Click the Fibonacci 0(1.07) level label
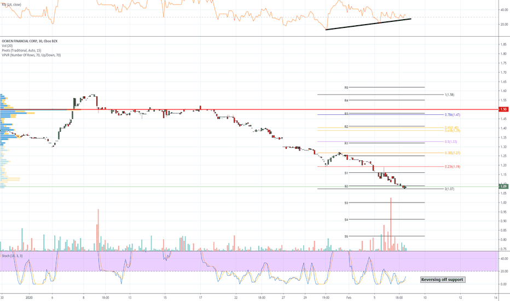 click(x=449, y=189)
